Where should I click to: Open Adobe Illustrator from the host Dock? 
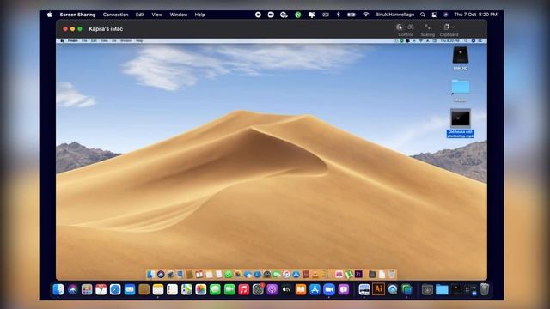(378, 289)
